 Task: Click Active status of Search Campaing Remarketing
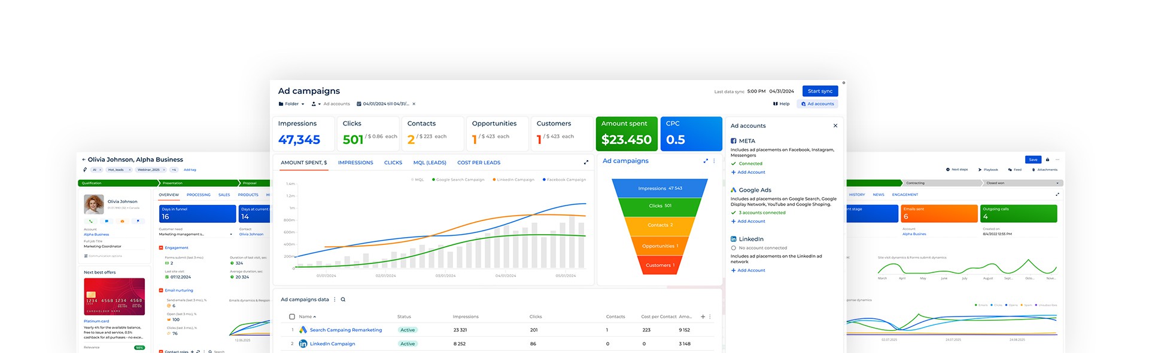(408, 330)
